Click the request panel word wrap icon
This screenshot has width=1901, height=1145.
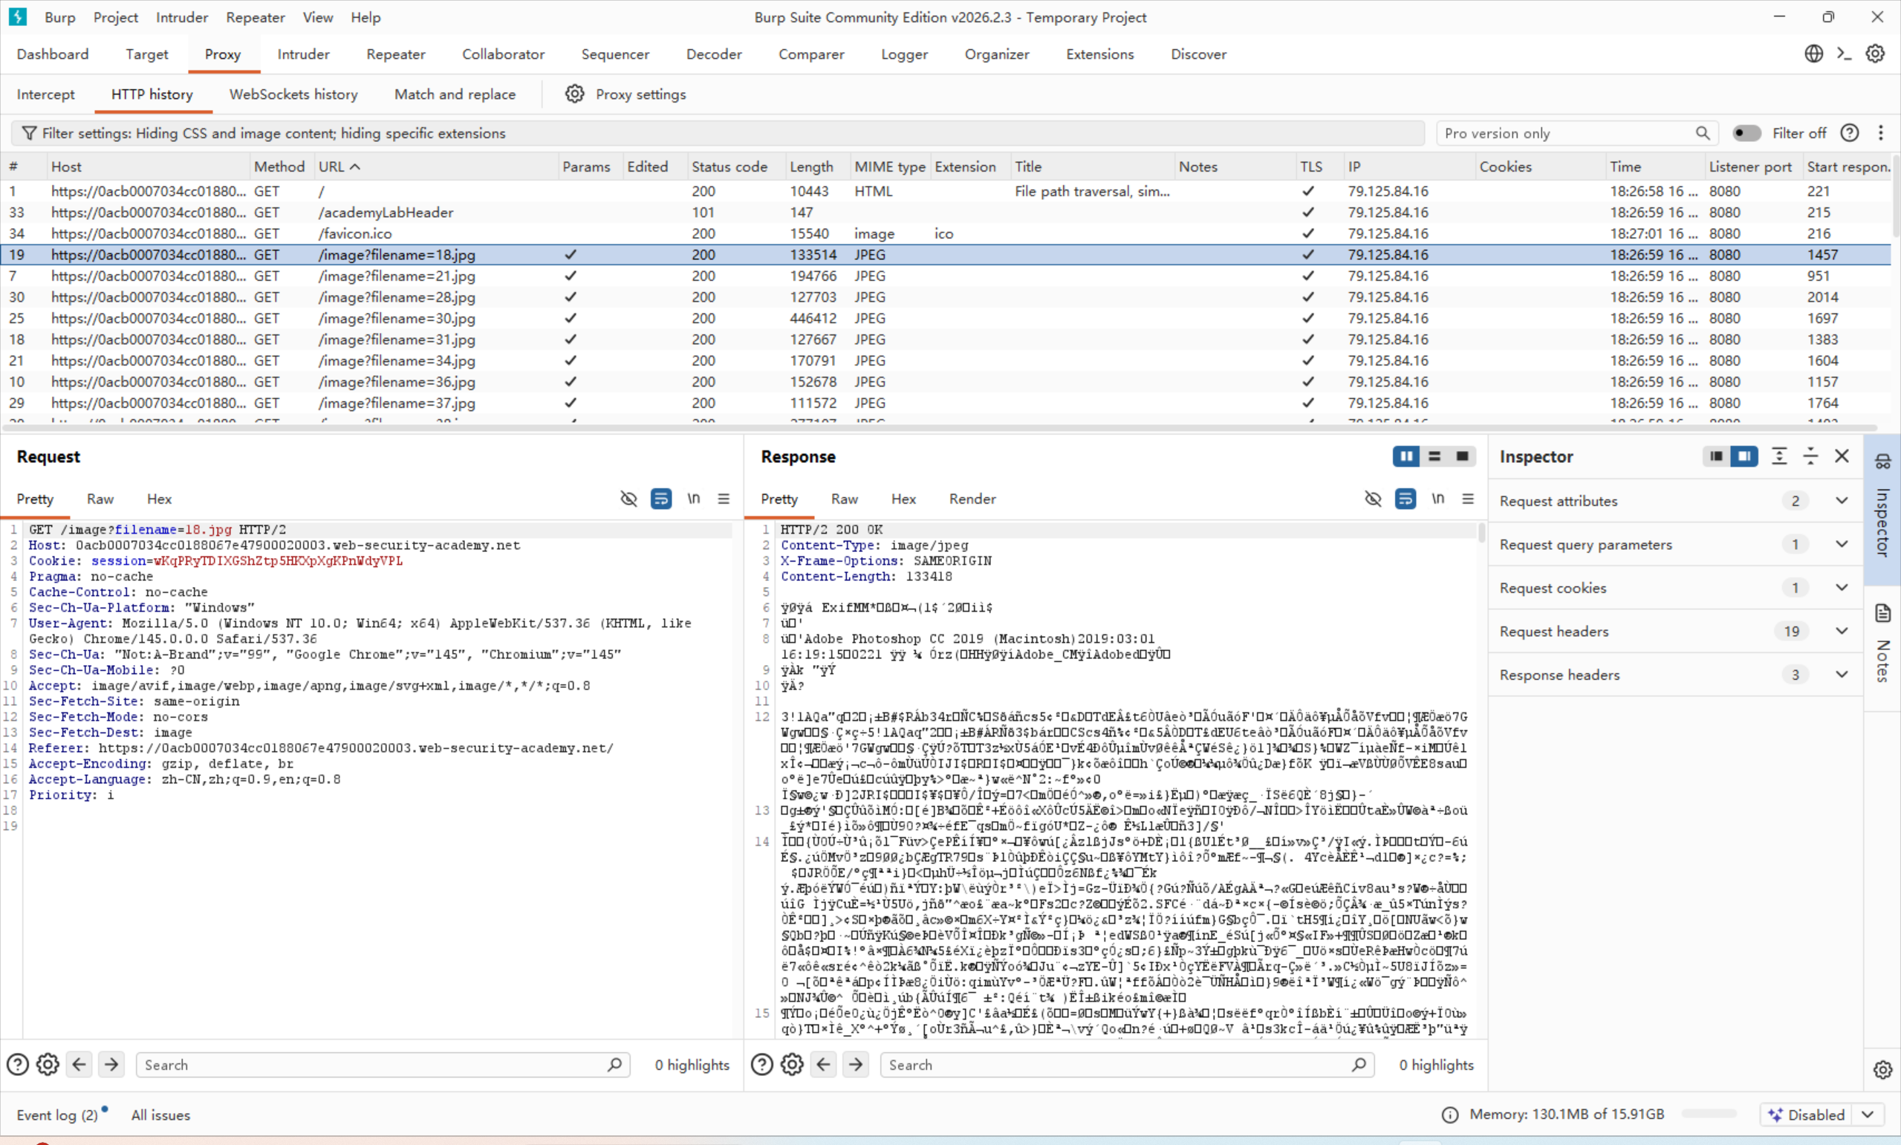click(x=661, y=499)
